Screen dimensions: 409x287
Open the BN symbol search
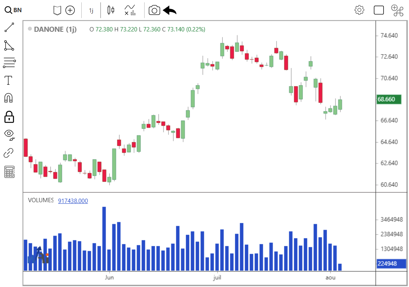pos(13,10)
